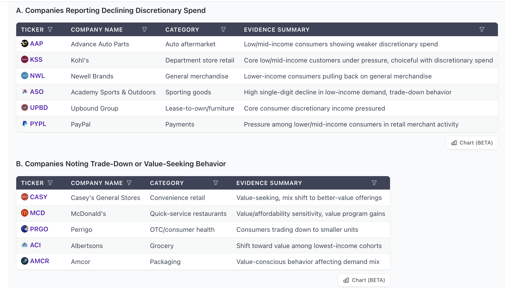Click Chart (BETA) button under table A
505x288 pixels.
[472, 143]
